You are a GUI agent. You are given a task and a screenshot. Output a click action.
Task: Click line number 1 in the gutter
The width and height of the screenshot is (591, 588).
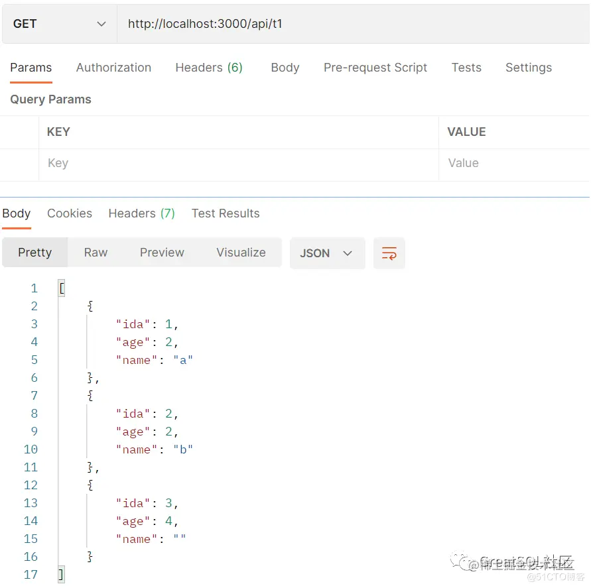coord(34,288)
